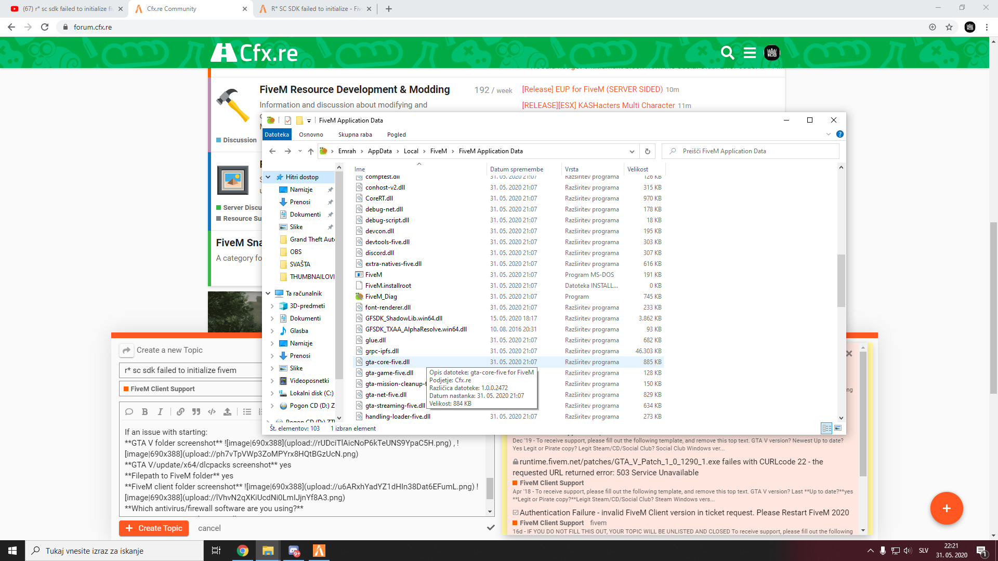This screenshot has height=561, width=998.
Task: Switch to the Pogled ribbon tab
Action: (396, 134)
